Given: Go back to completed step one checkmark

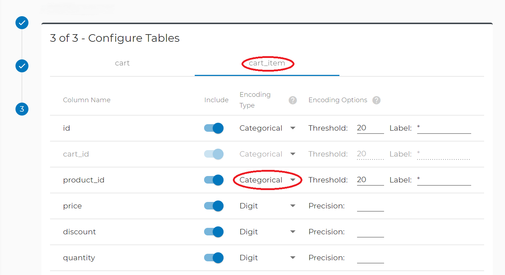Looking at the screenshot, I should 22,23.
